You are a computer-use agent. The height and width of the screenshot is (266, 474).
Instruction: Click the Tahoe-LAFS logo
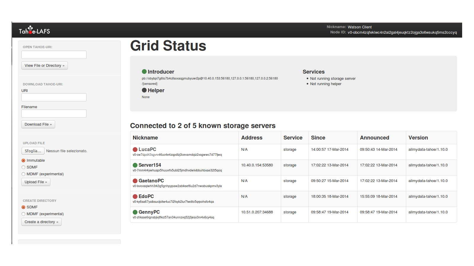pyautogui.click(x=34, y=30)
